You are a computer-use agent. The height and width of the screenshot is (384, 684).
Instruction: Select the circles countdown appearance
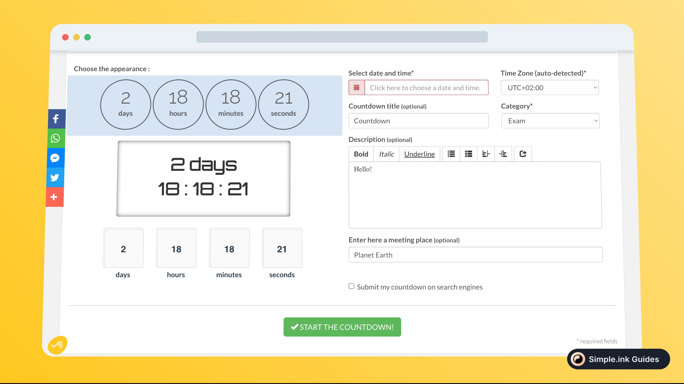[205, 105]
